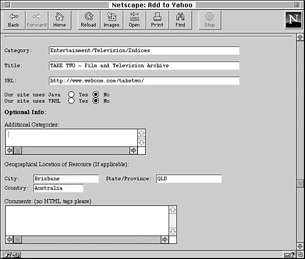Viewport: 305px width, 259px height.
Task: Click the down arrow in Additional Categories box
Action: (142, 143)
